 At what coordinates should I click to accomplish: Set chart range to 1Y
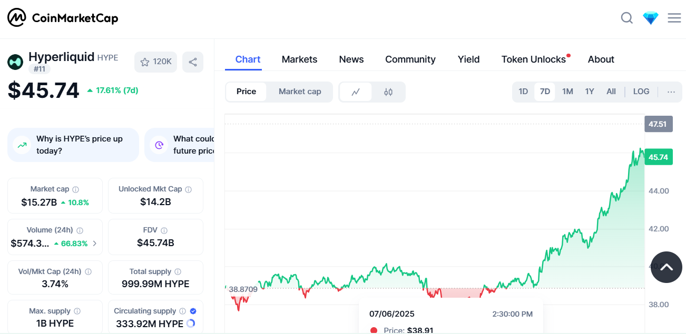[x=590, y=92]
